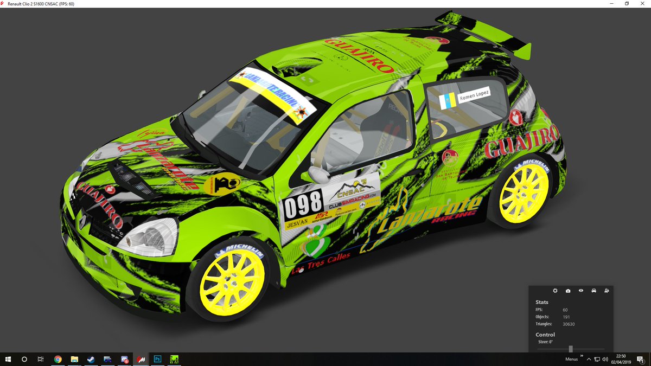Click the Triangles value 30630

(569, 324)
